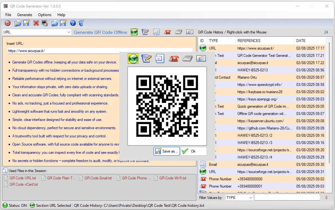
Task: Click the green Status ON indicator icon
Action: (x=5, y=205)
